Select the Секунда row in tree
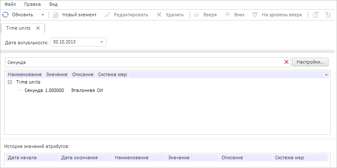Image resolution: width=337 pixels, height=168 pixels. coord(33,90)
